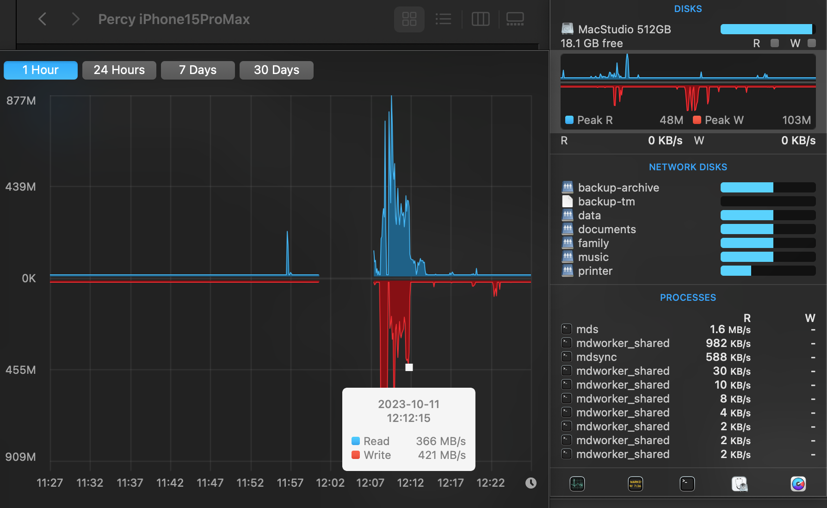Click the red Peak W swatch
827x508 pixels.
click(697, 120)
